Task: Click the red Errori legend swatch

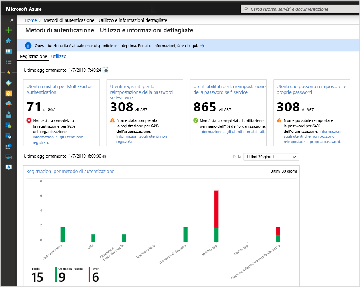Action: (89, 274)
